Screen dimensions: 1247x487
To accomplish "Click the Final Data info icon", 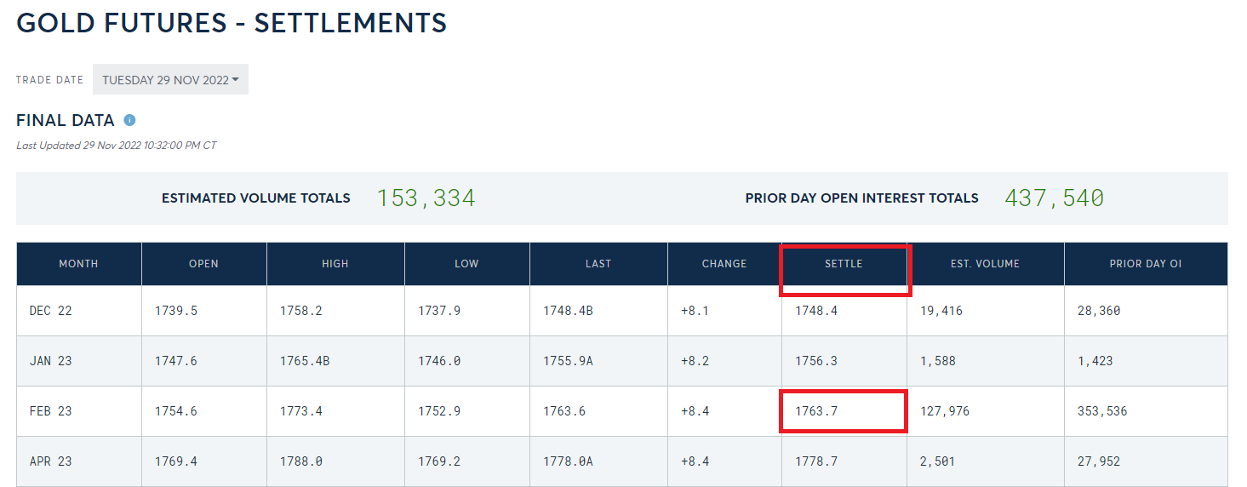I will [130, 120].
